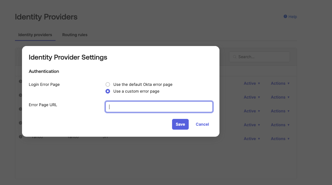Expand the Actions menu in the first row

[x=280, y=83]
